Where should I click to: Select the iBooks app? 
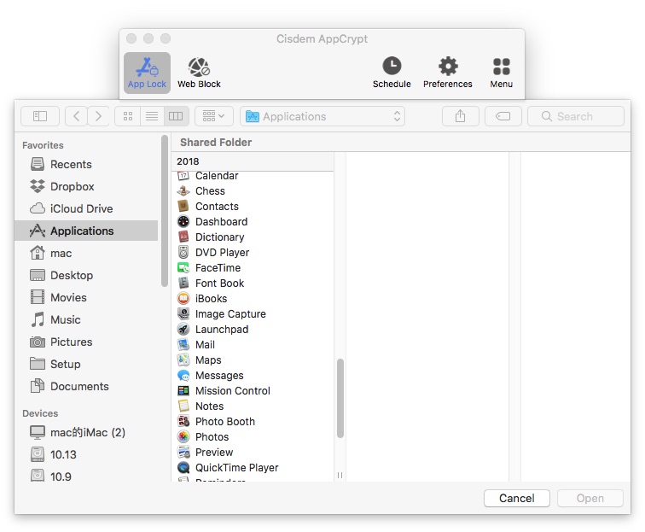[x=253, y=299]
